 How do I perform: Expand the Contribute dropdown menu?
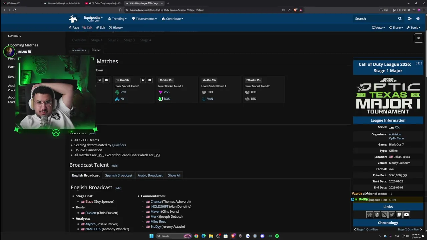click(172, 19)
